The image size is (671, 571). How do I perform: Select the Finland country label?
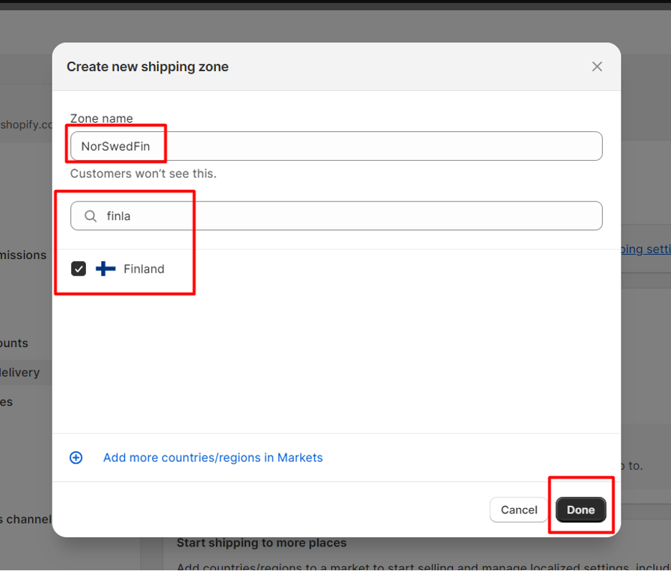click(x=144, y=268)
